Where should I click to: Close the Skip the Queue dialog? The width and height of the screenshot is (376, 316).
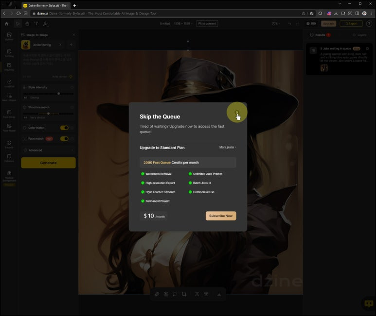[x=237, y=113]
